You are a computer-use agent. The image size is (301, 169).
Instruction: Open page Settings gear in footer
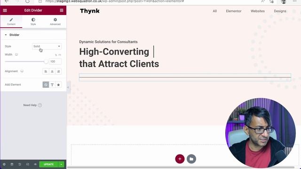click(4, 164)
